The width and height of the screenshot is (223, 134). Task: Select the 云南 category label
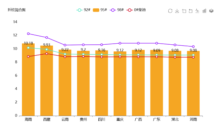[x=65, y=120]
